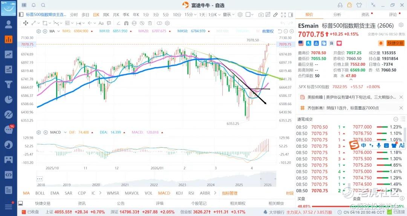Open the code editor sidebar icon
The height and width of the screenshot is (216, 407).
pos(9,175)
